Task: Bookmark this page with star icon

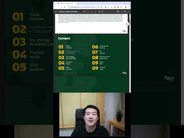Action: pos(101,7)
